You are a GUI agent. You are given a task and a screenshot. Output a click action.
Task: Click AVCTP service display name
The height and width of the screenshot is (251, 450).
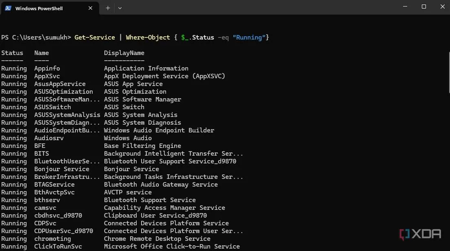(128, 192)
